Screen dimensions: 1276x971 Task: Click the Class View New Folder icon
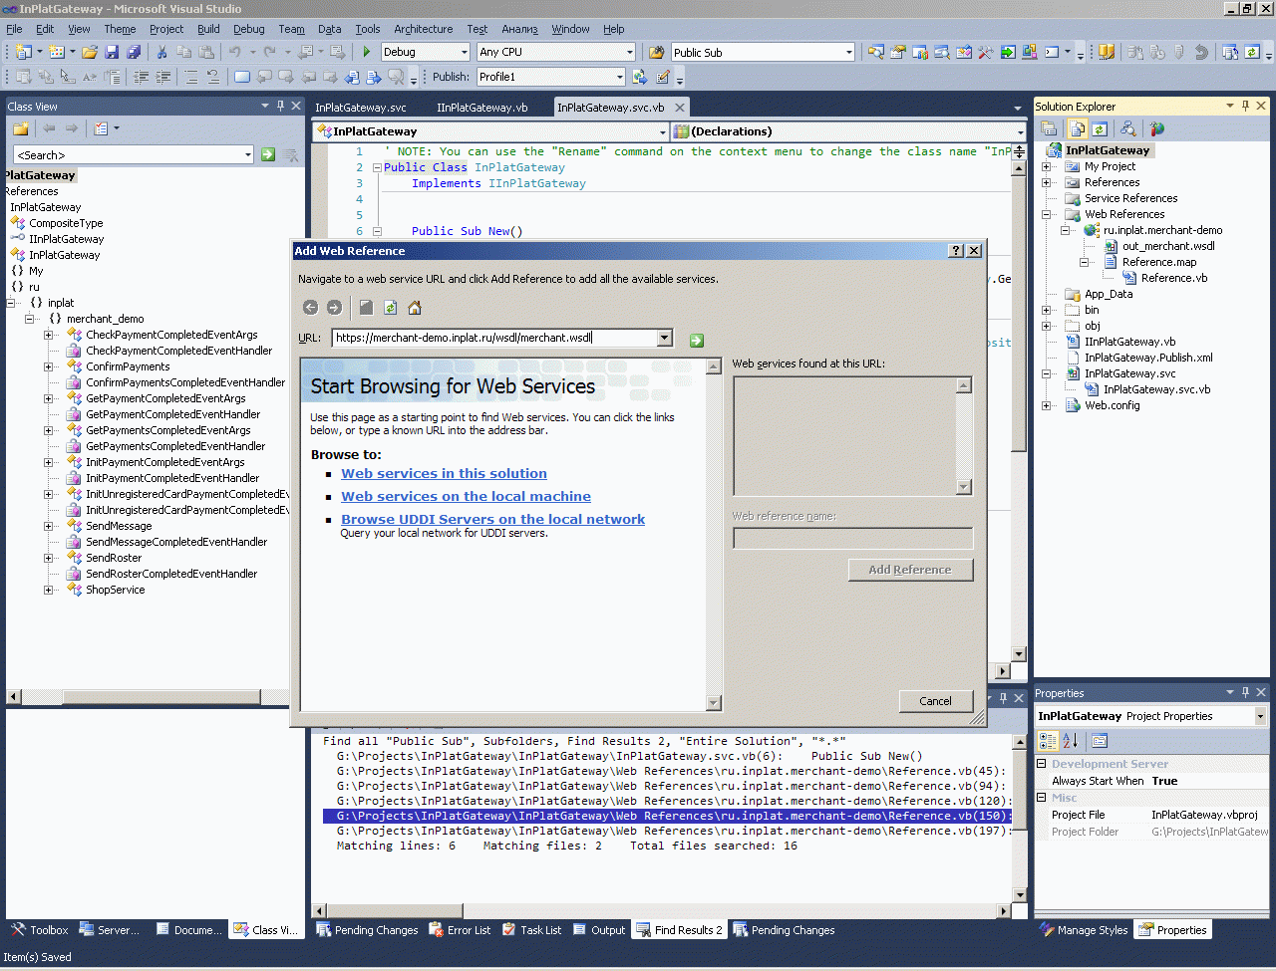point(20,128)
